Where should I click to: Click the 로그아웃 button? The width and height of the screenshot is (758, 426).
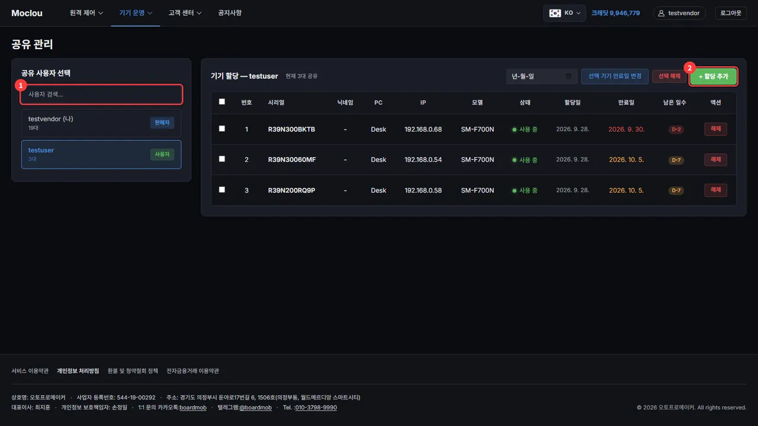click(731, 13)
